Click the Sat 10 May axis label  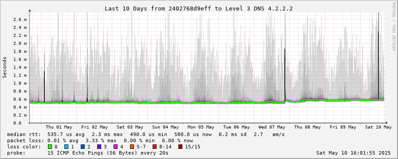coord(378,127)
